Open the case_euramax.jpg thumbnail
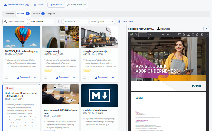 (60, 37)
